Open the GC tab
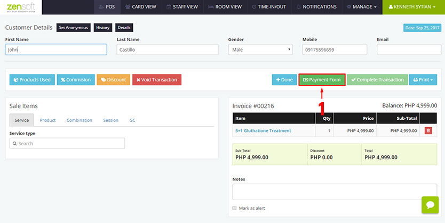The height and width of the screenshot is (223, 445). (x=132, y=120)
